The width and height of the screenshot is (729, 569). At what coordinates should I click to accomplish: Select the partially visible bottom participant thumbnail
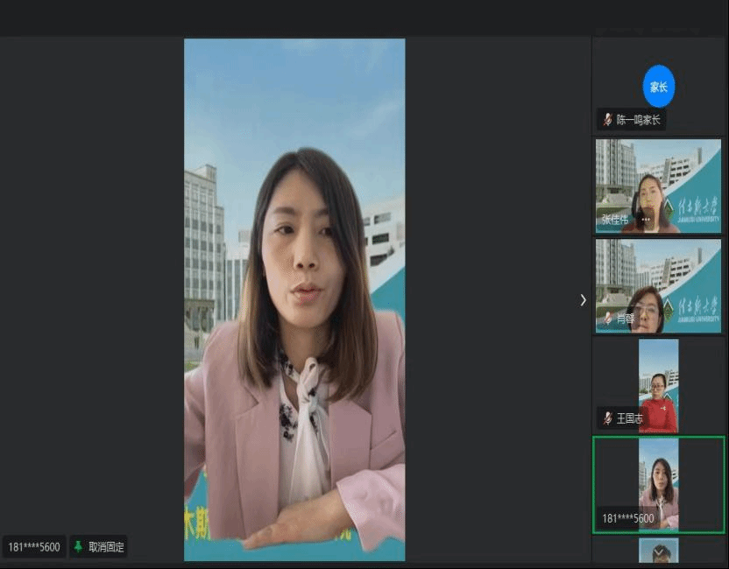pos(658,551)
